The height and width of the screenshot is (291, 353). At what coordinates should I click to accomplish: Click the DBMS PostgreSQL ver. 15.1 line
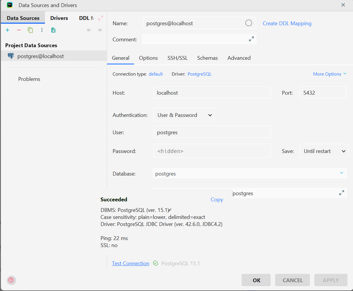coord(135,210)
